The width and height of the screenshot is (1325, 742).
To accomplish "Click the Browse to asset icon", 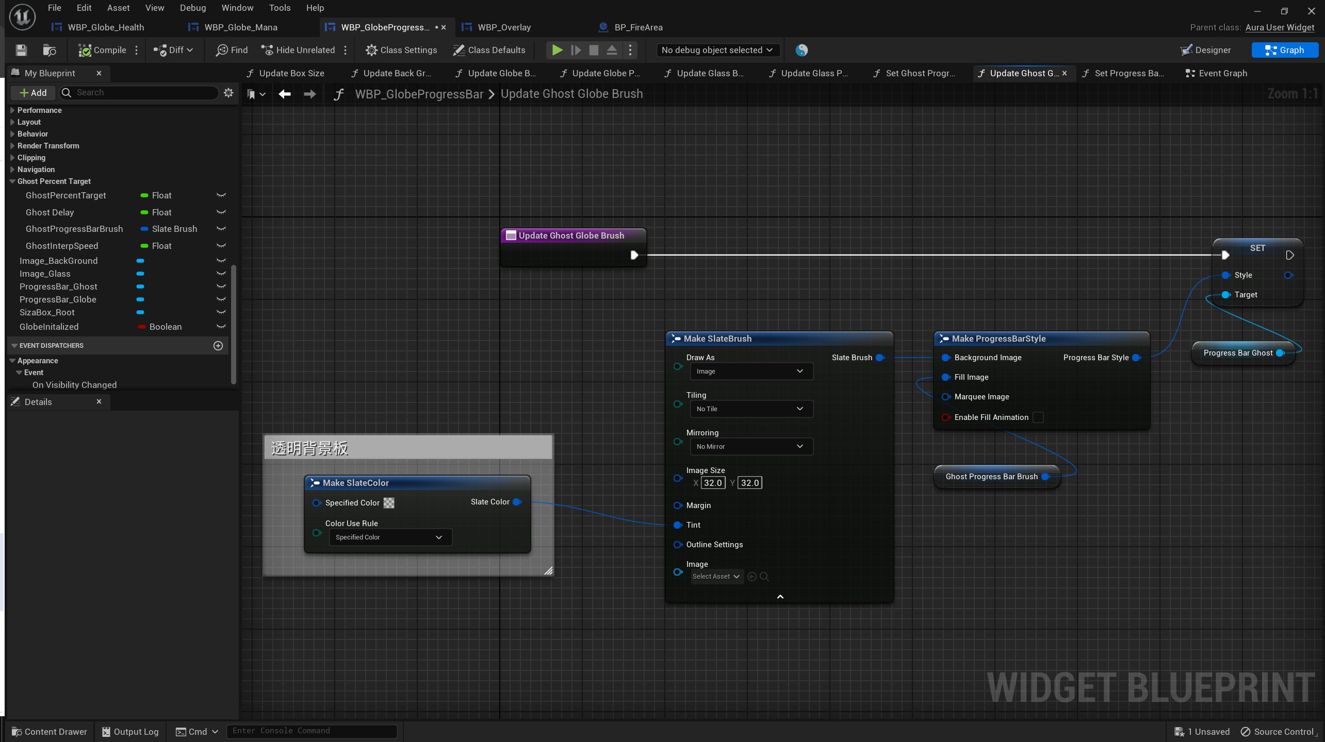I will [49, 50].
